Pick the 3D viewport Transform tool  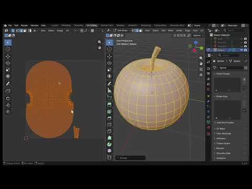click(109, 77)
